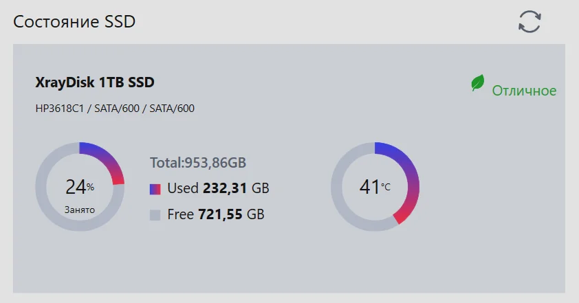Click the Total:953,86GB text
The height and width of the screenshot is (303, 579).
pyautogui.click(x=198, y=162)
